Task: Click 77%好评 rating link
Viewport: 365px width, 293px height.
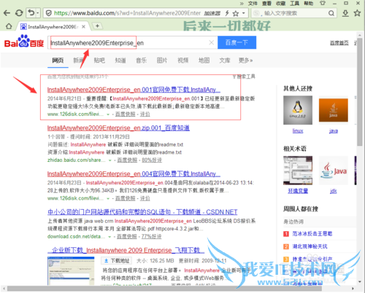Action: point(151,236)
